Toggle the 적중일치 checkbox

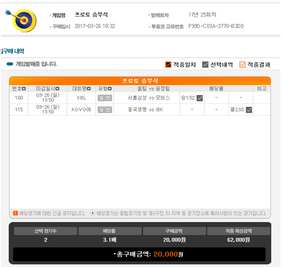click(x=168, y=65)
